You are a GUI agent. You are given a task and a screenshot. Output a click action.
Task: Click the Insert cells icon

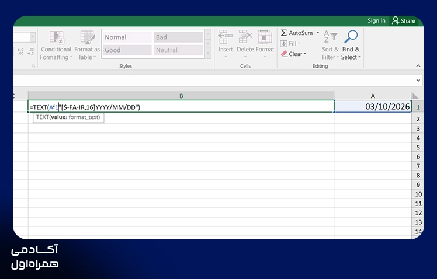[226, 37]
